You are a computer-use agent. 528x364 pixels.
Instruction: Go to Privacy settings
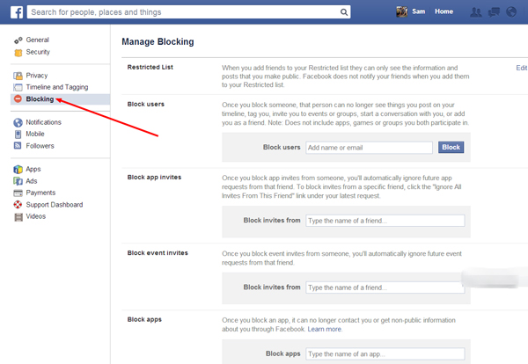point(37,76)
